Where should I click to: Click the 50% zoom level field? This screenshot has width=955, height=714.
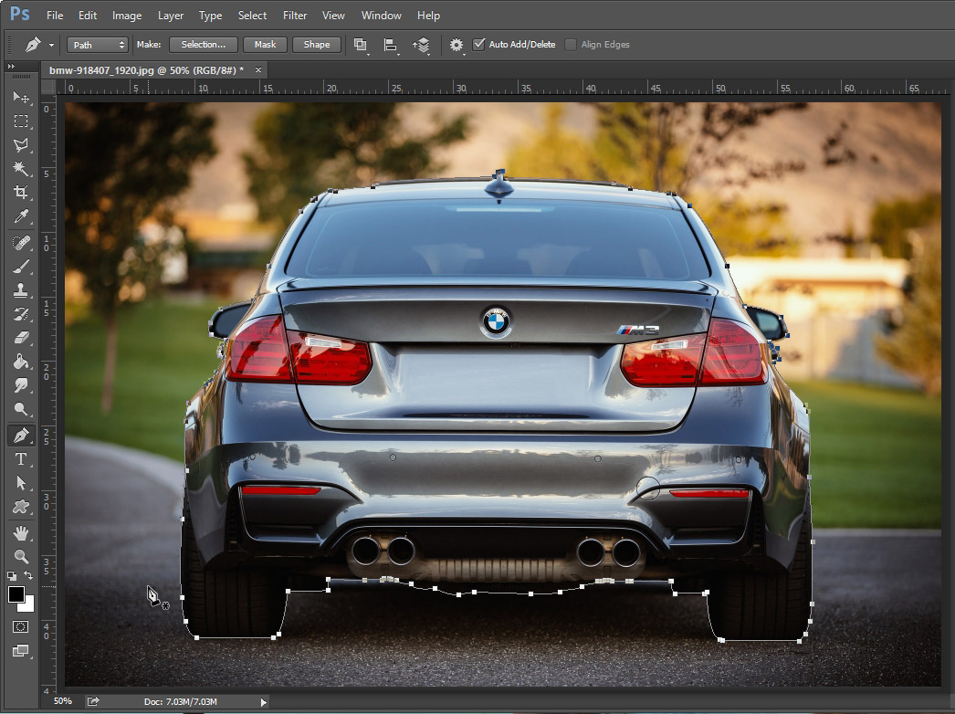click(63, 701)
